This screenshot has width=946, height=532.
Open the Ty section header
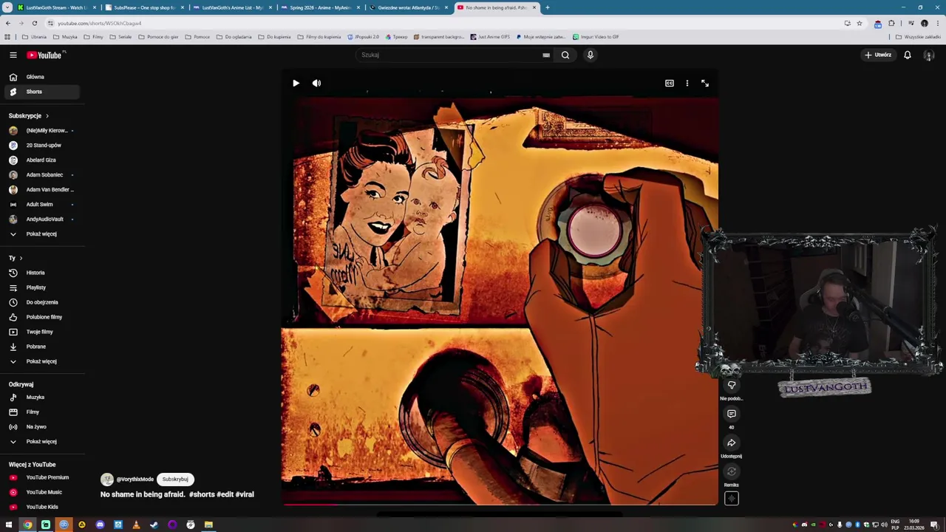(x=16, y=258)
